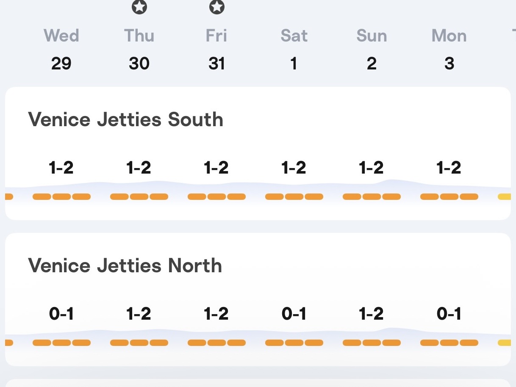This screenshot has width=516, height=387.
Task: Select Wed 29 in the date header
Action: (61, 50)
